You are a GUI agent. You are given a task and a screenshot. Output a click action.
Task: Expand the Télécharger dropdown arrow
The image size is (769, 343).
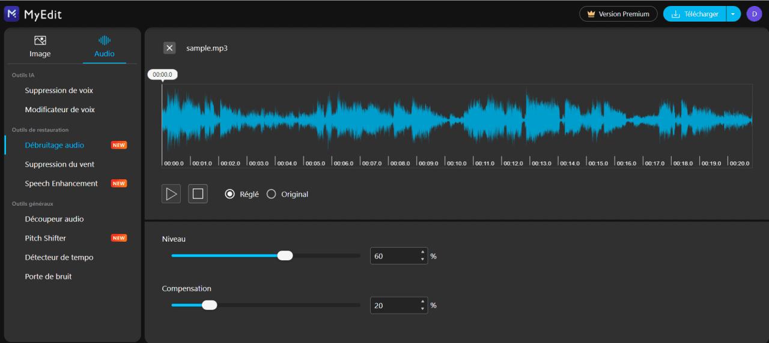(733, 14)
